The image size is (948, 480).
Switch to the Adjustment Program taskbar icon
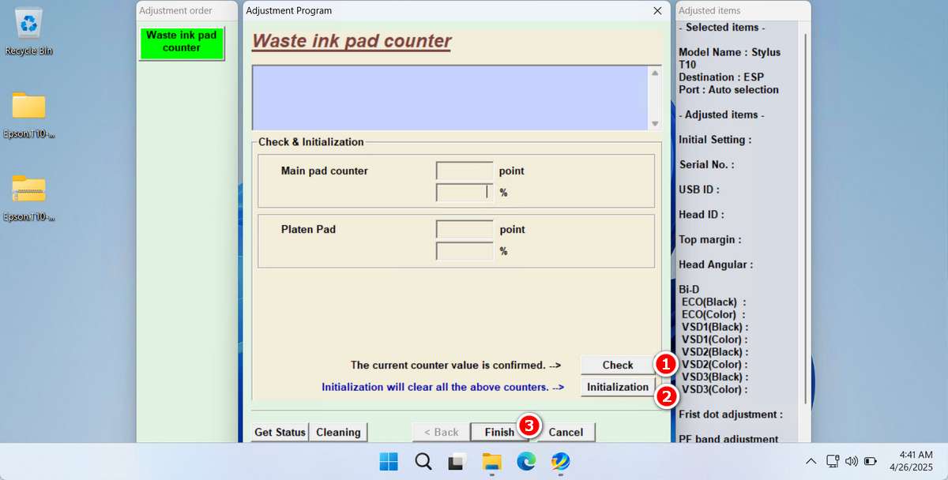click(560, 461)
